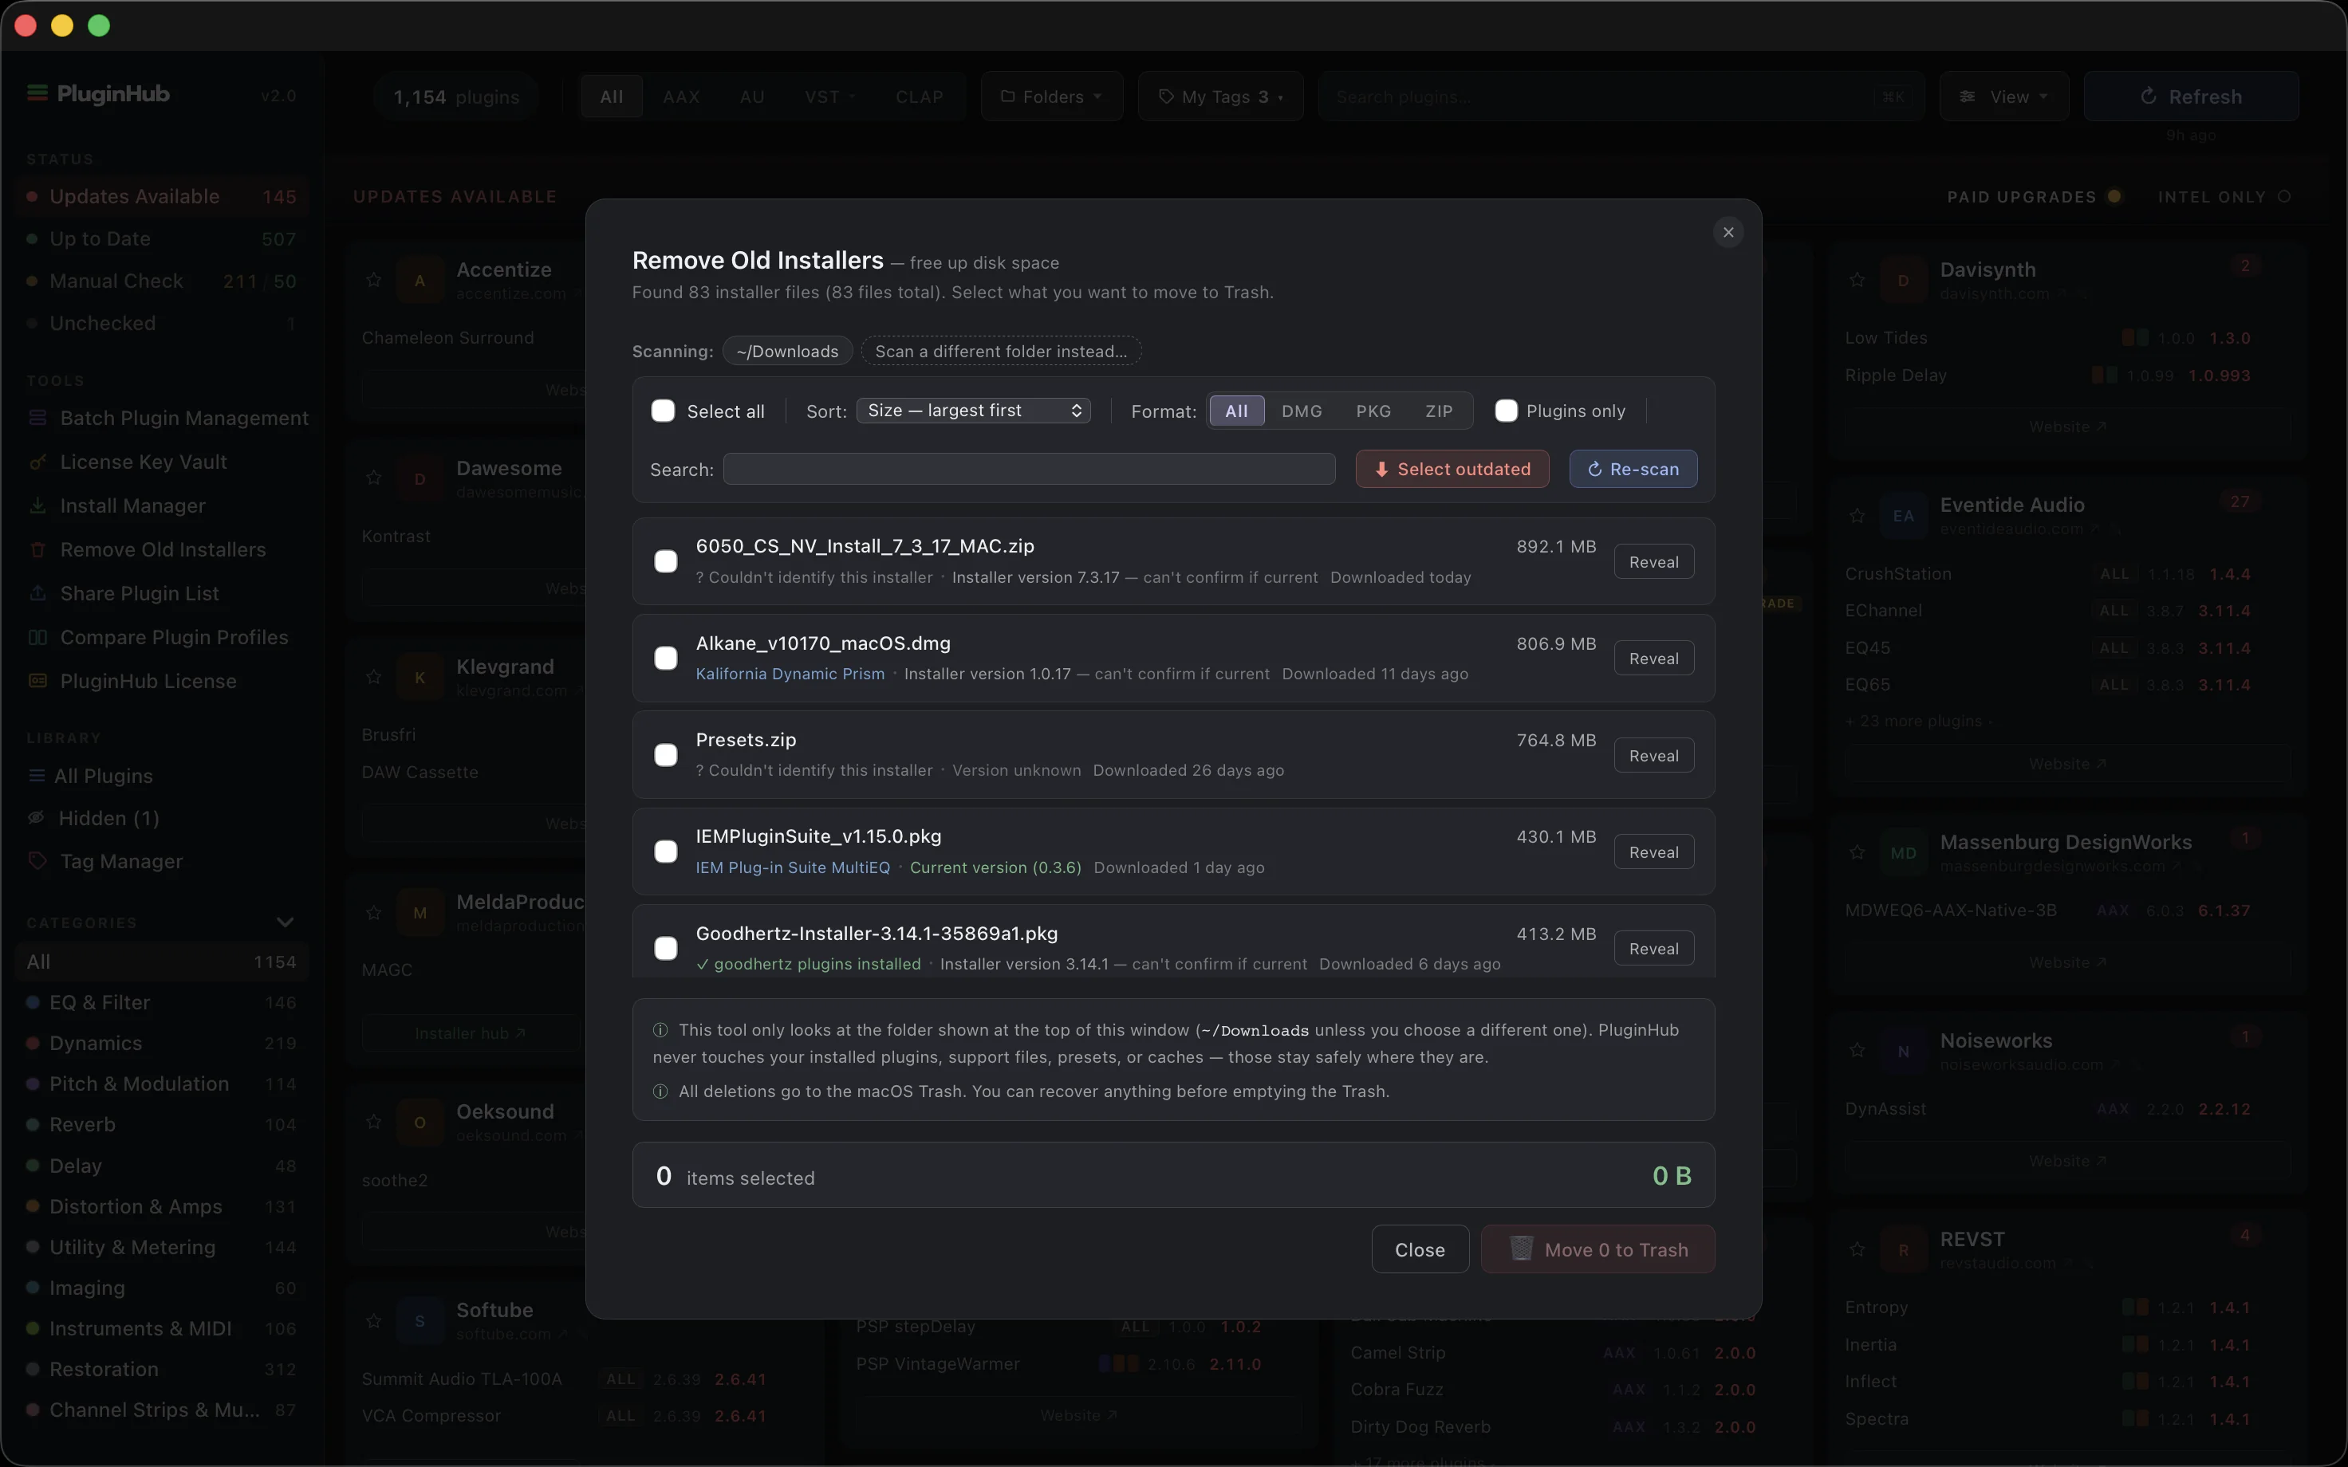Screen dimensions: 2348x1467
Task: Click the PluginHub License icon in sidebar
Action: pyautogui.click(x=37, y=681)
